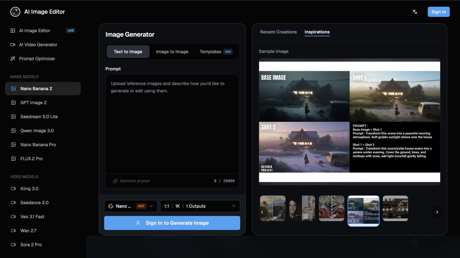
Task: Click the LIVE badge beside AI Image Editor
Action: 71,31
